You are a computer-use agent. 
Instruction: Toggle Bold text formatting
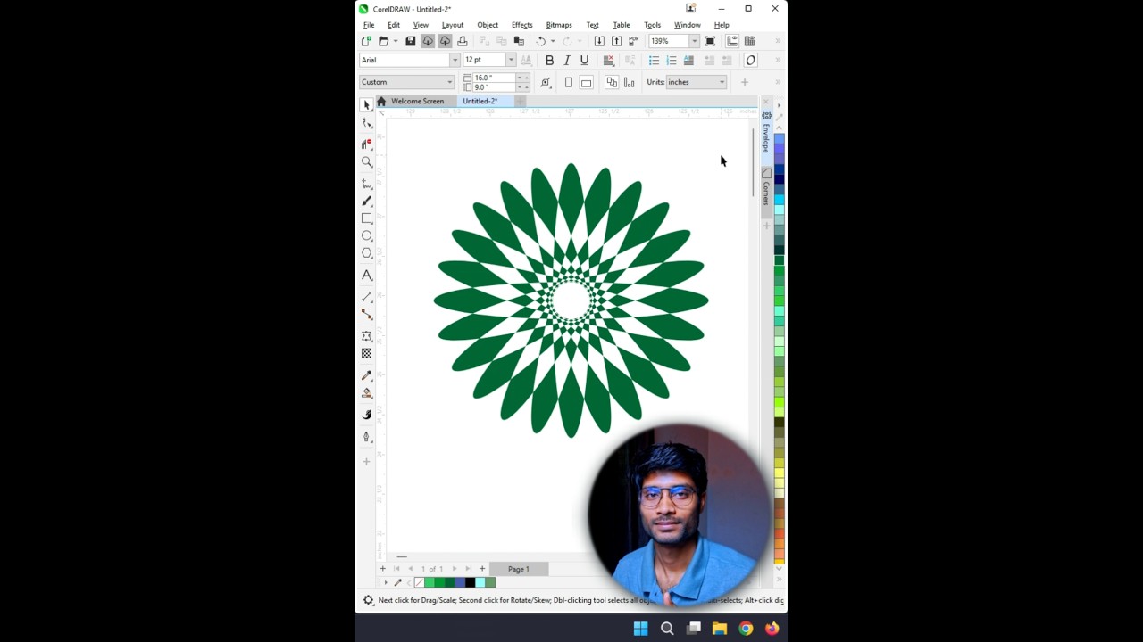(549, 61)
